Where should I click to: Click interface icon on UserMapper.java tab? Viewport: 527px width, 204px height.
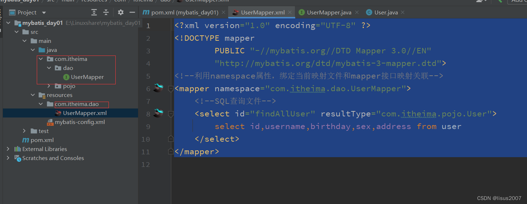(302, 13)
